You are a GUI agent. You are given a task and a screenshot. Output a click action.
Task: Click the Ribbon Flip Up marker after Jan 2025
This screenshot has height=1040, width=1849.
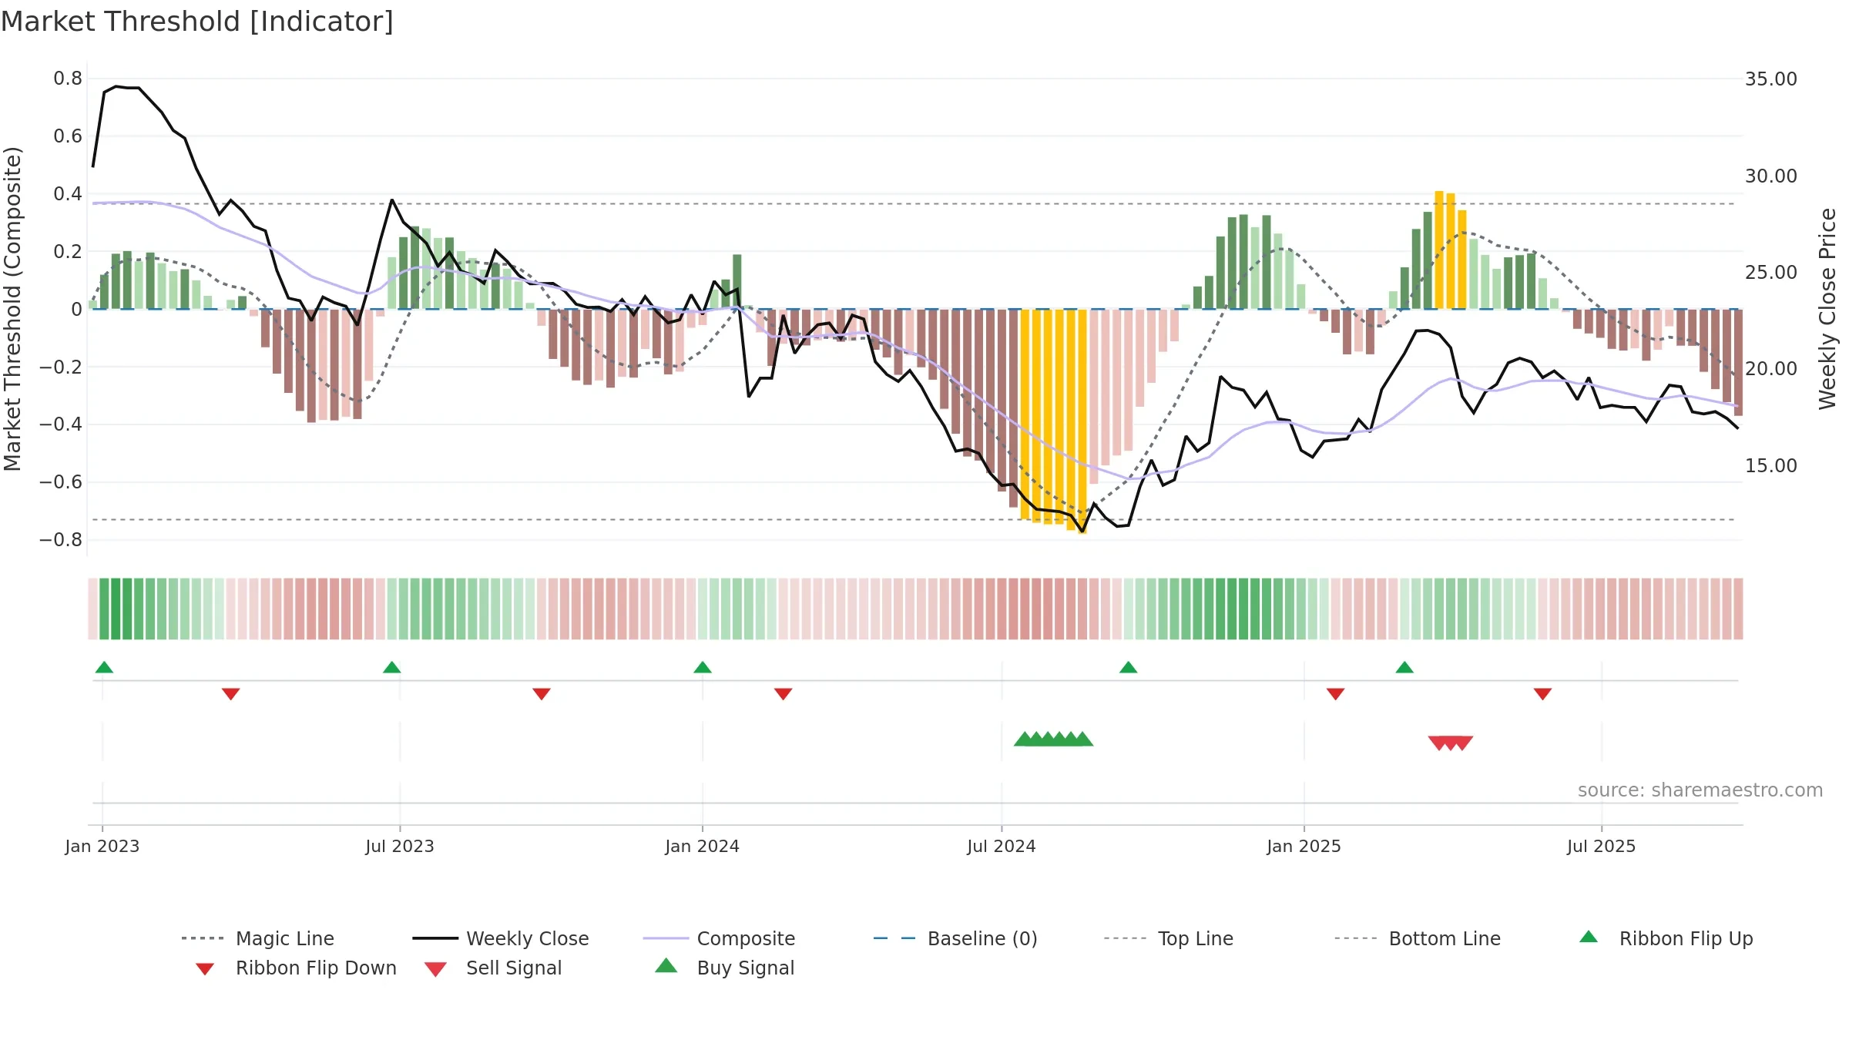1404,667
